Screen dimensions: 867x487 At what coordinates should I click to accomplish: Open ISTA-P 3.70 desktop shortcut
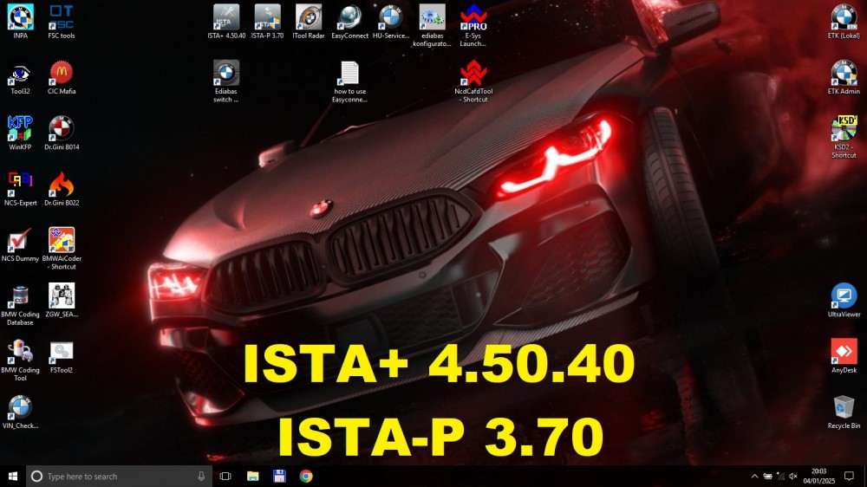267,21
